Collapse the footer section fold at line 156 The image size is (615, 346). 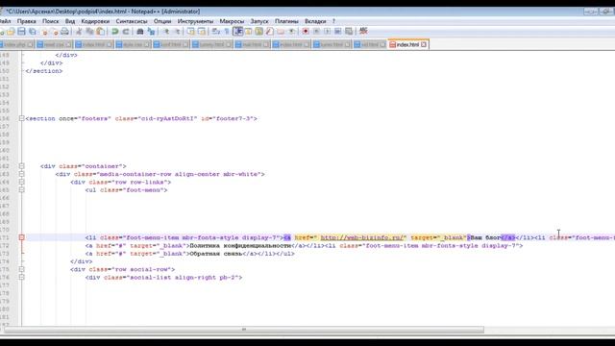tap(21, 118)
